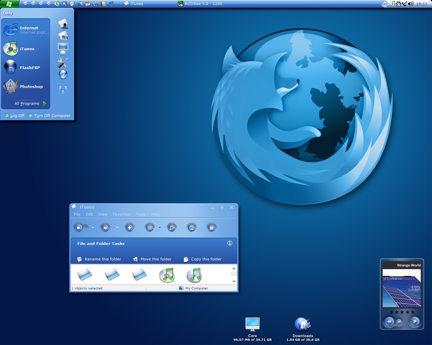Image resolution: width=432 pixels, height=345 pixels.
Task: Open the Favorites menu in iTunes window
Action: [122, 214]
